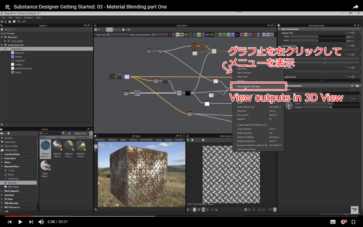Exit fullscreen mode
Screen dimensions: 363x227
click(x=354, y=222)
